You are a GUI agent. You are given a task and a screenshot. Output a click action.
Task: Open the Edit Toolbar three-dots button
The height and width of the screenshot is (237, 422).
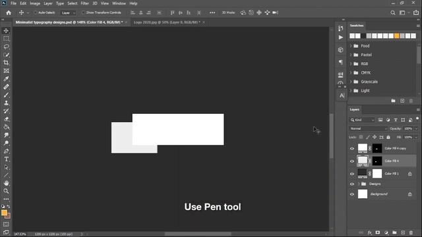point(6,199)
